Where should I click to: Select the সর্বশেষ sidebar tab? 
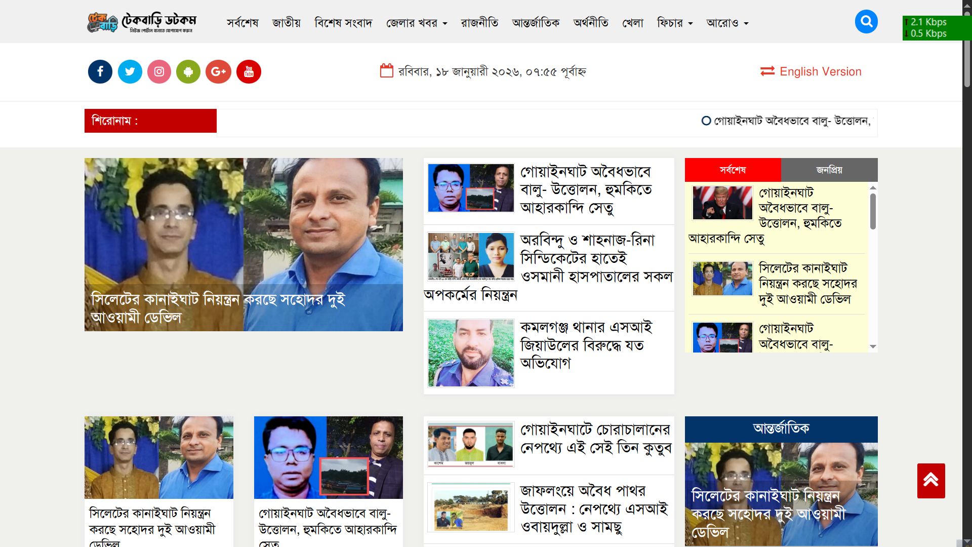click(733, 170)
